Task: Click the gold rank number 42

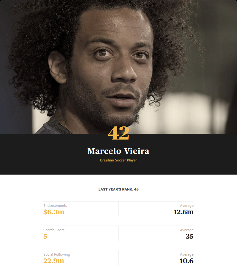Action: (x=119, y=133)
